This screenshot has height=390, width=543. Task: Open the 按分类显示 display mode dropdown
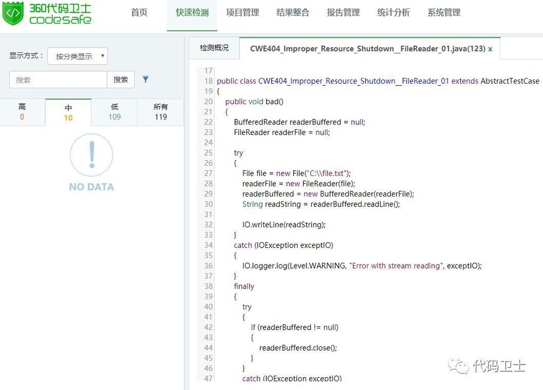(77, 56)
